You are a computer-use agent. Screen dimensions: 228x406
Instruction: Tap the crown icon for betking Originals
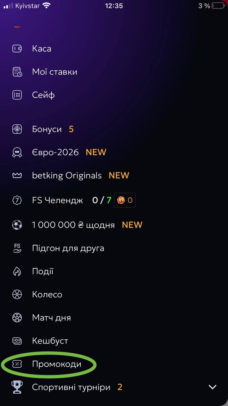(x=17, y=175)
